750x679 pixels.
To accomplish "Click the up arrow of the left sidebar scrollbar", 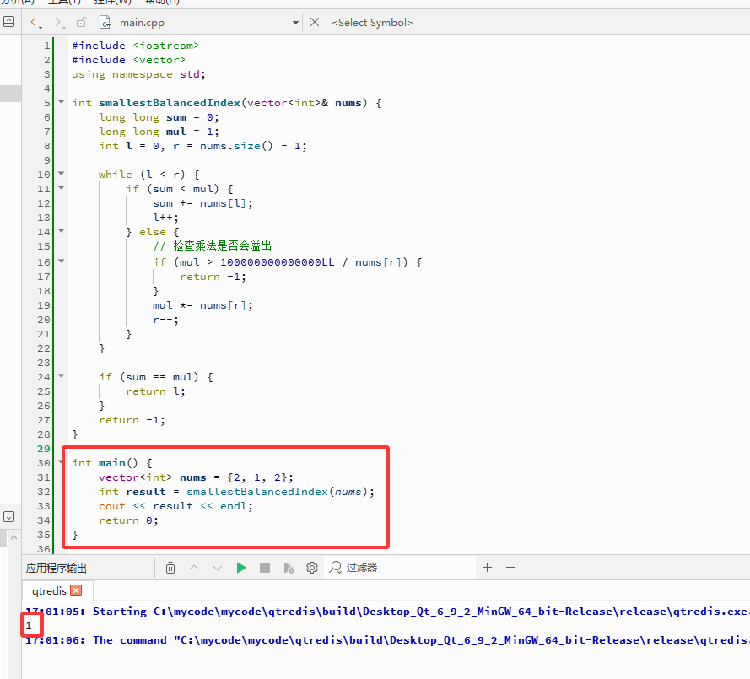I will click(13, 538).
